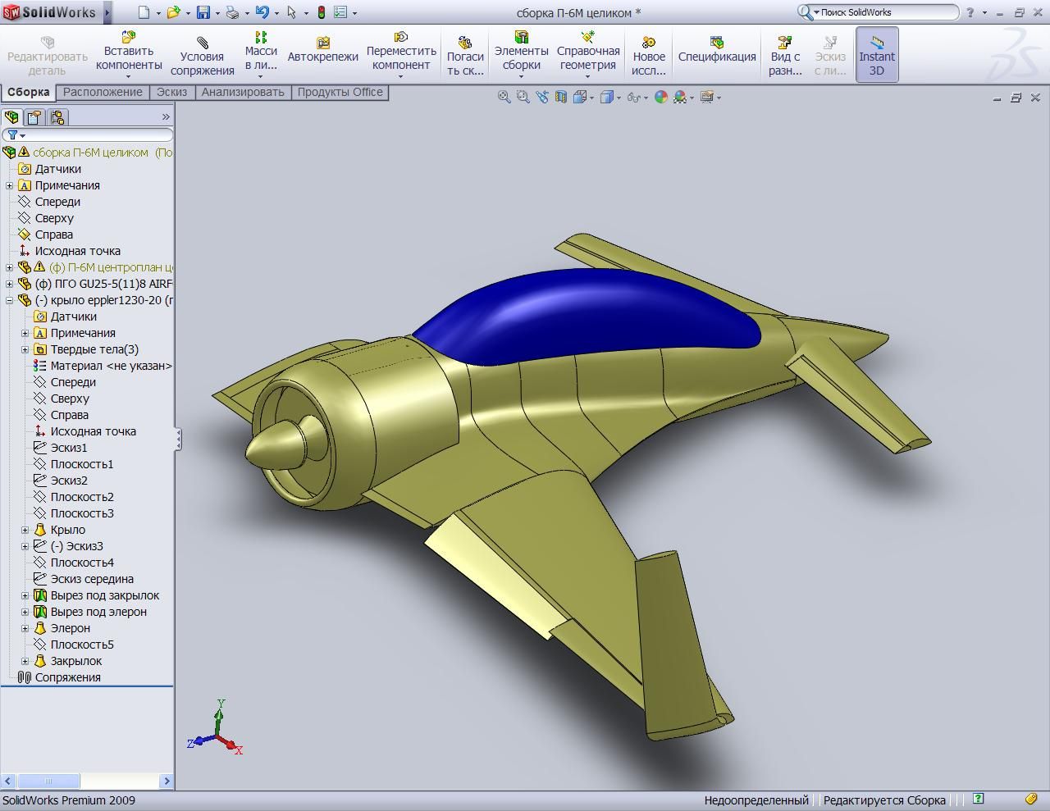Viewport: 1050px width, 811px height.
Task: Select Сопряжения in the feature tree
Action: point(67,677)
